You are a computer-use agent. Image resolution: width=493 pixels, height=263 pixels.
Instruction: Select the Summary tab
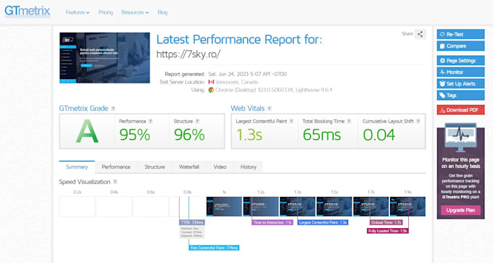[x=77, y=167]
